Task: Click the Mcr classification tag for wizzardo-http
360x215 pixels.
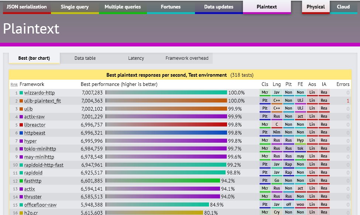Action: (265, 93)
